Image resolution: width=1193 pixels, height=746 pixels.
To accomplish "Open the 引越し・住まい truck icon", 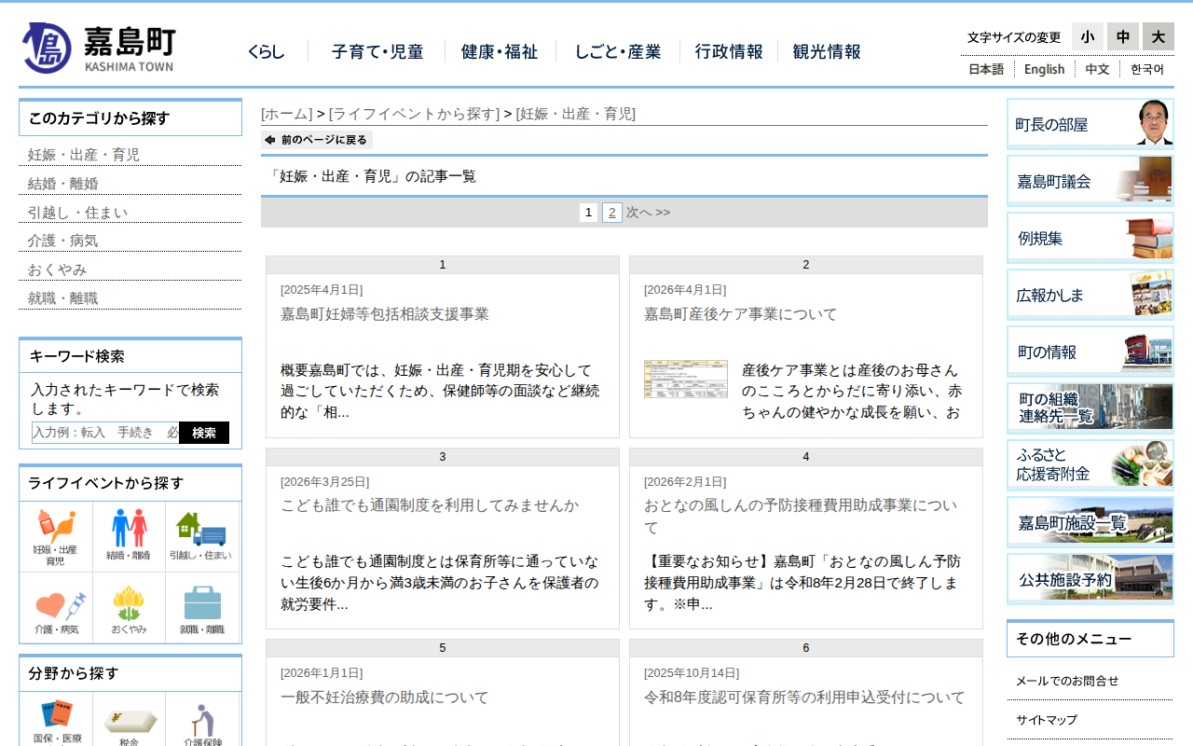I will (200, 536).
